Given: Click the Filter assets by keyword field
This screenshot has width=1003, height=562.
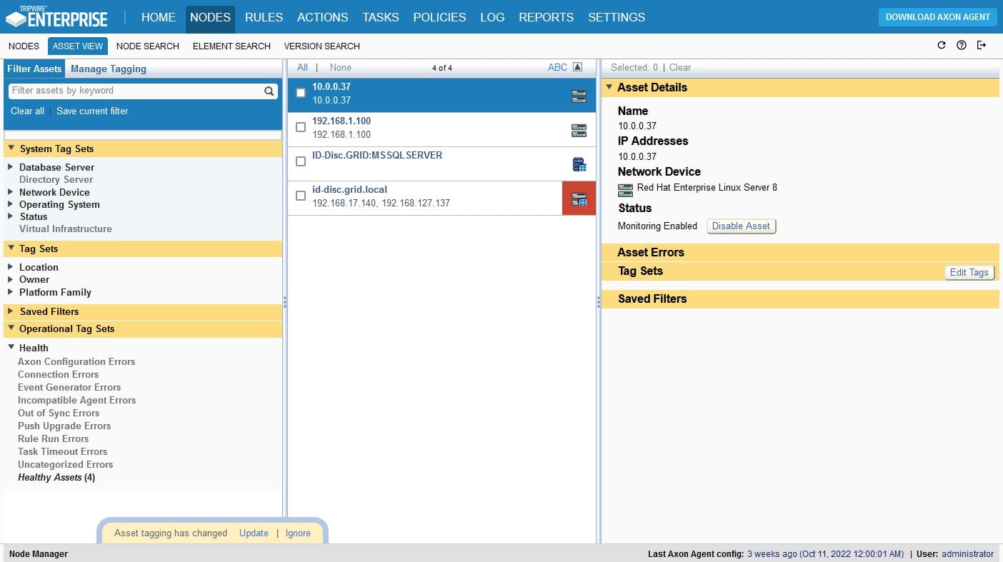Looking at the screenshot, I should pos(136,91).
